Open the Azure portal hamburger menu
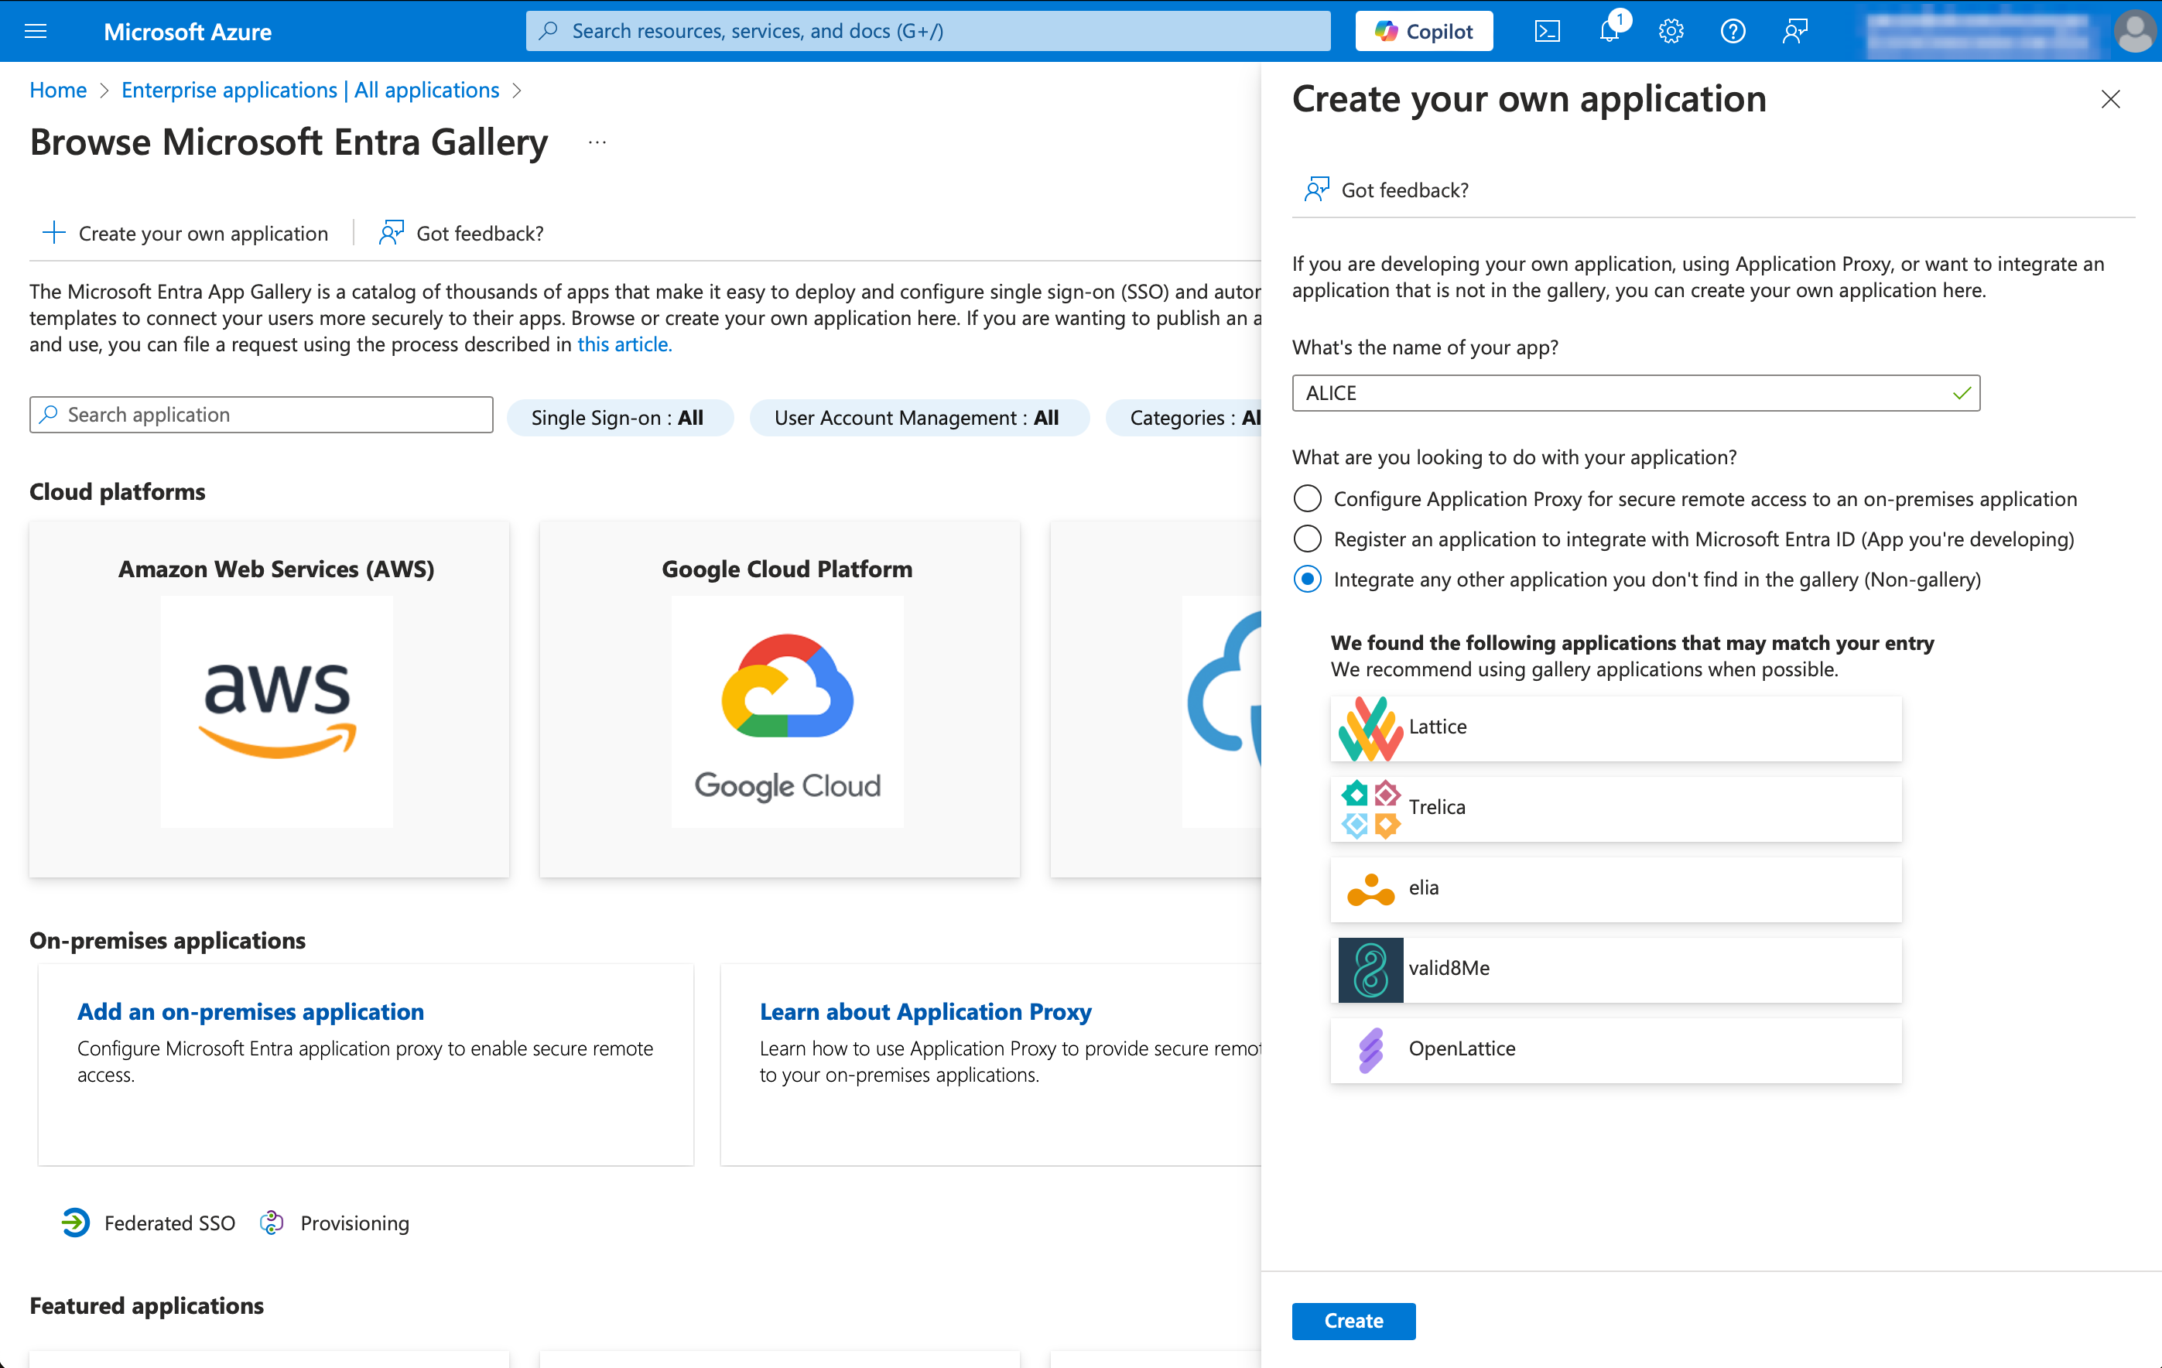 [x=35, y=32]
